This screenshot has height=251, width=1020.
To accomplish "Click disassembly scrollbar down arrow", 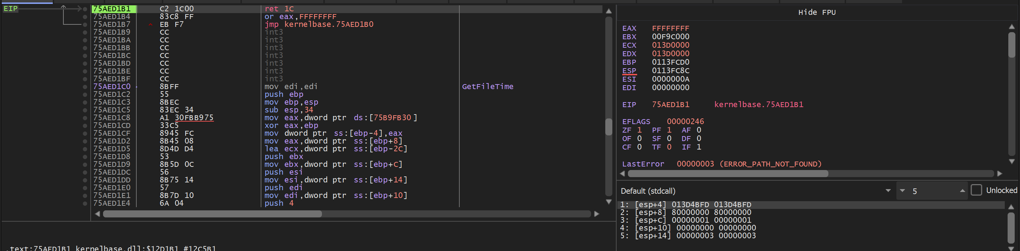I will (609, 202).
